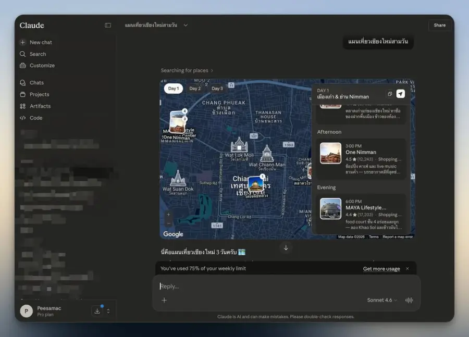
Task: Open the map Terms link
Action: (374, 237)
